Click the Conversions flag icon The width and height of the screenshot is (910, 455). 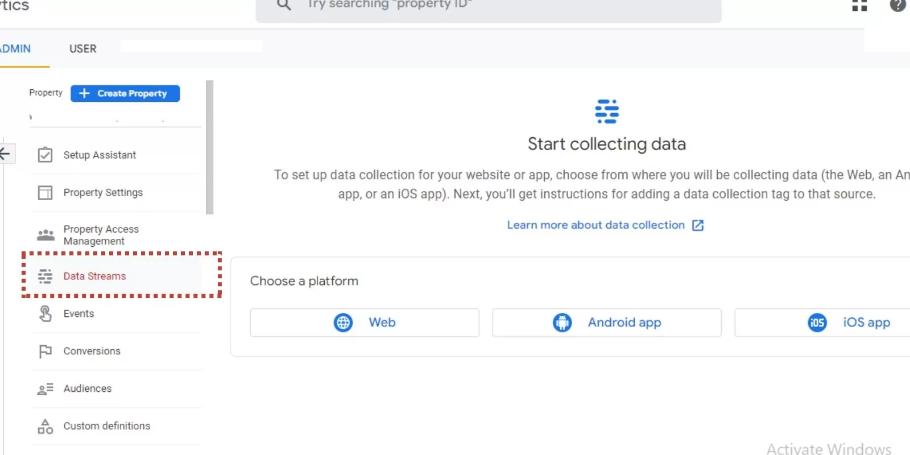click(x=45, y=351)
